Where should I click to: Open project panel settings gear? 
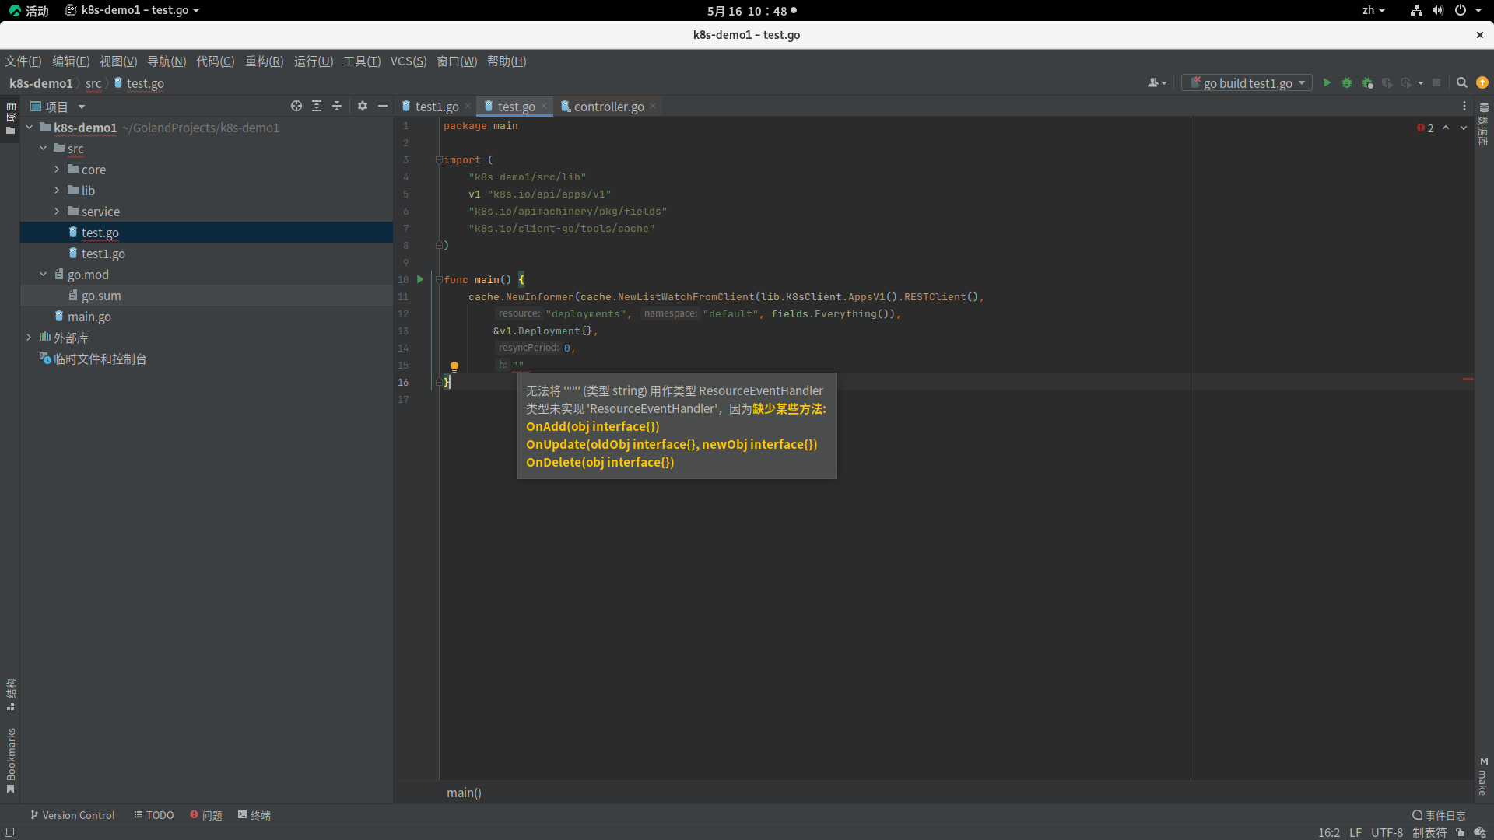click(x=362, y=106)
